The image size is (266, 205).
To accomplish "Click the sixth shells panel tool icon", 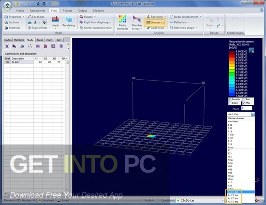I will point(45,46).
